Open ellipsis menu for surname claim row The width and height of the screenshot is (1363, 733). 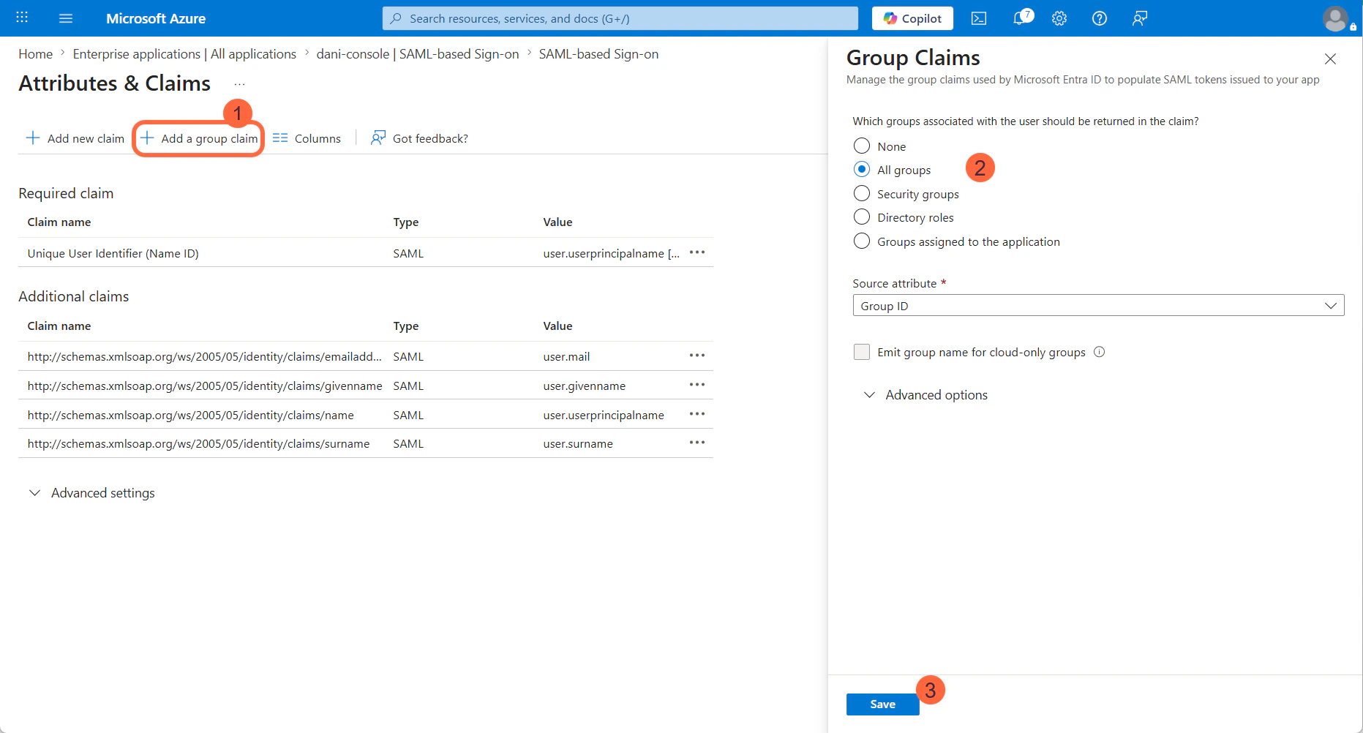coord(697,443)
